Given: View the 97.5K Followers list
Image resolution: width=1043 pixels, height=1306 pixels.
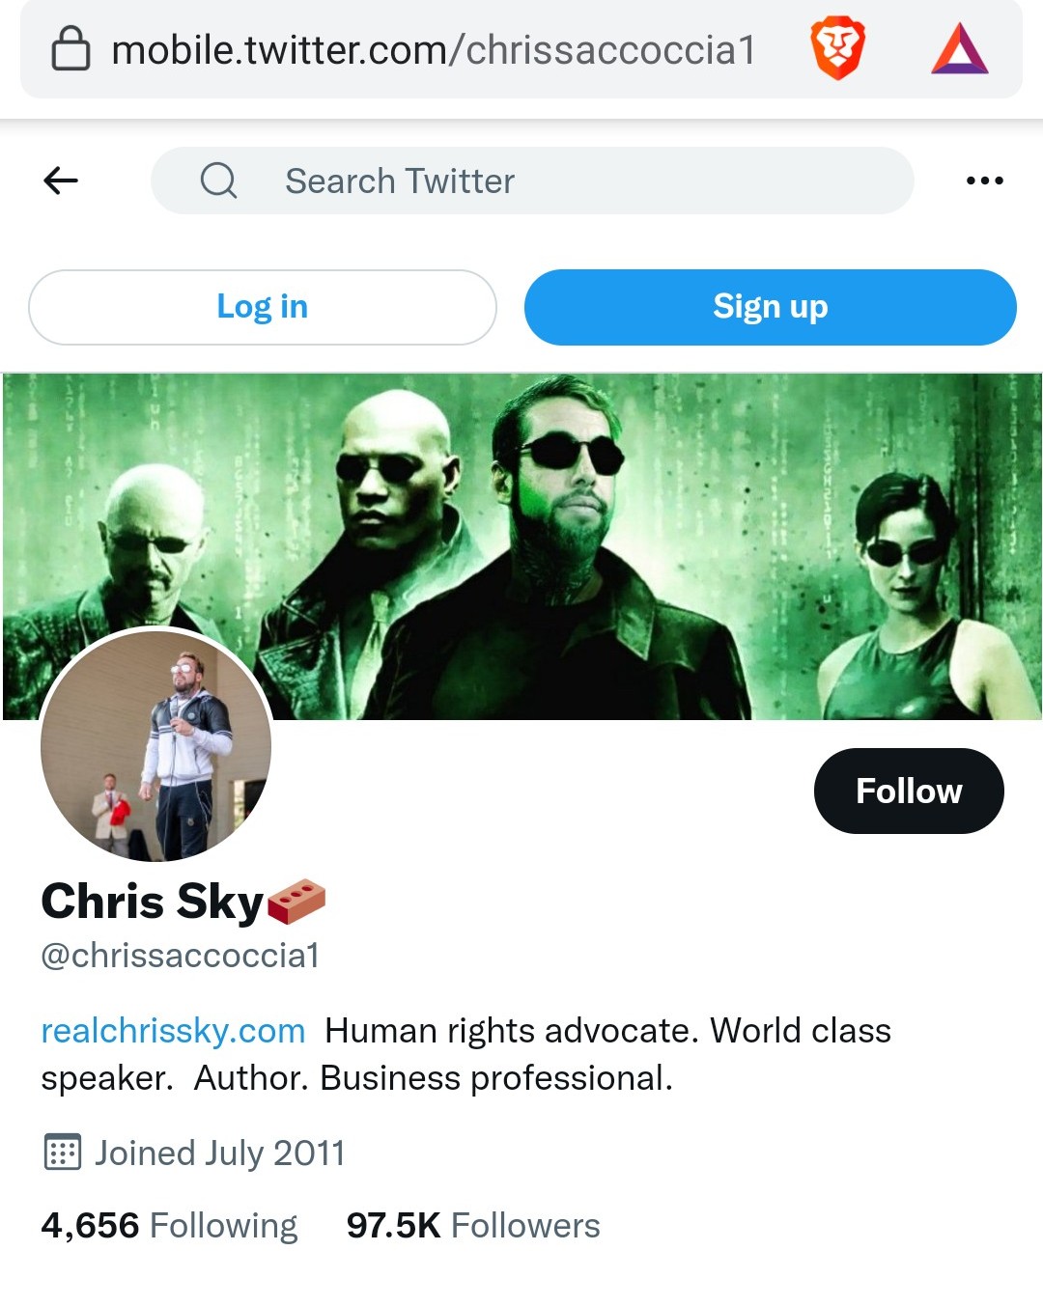Looking at the screenshot, I should (x=473, y=1226).
